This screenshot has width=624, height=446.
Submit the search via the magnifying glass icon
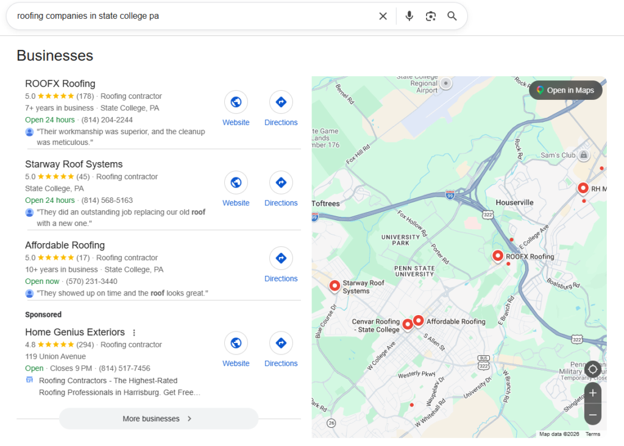[452, 16]
